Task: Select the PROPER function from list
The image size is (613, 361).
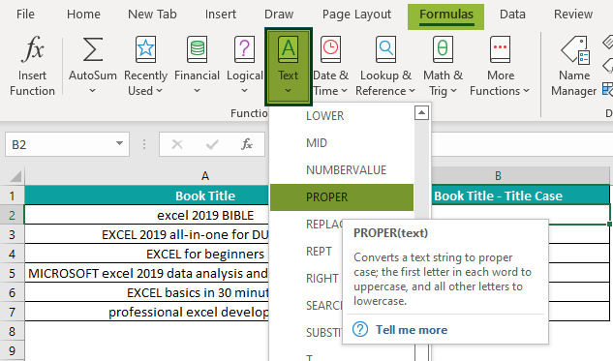Action: pyautogui.click(x=342, y=197)
